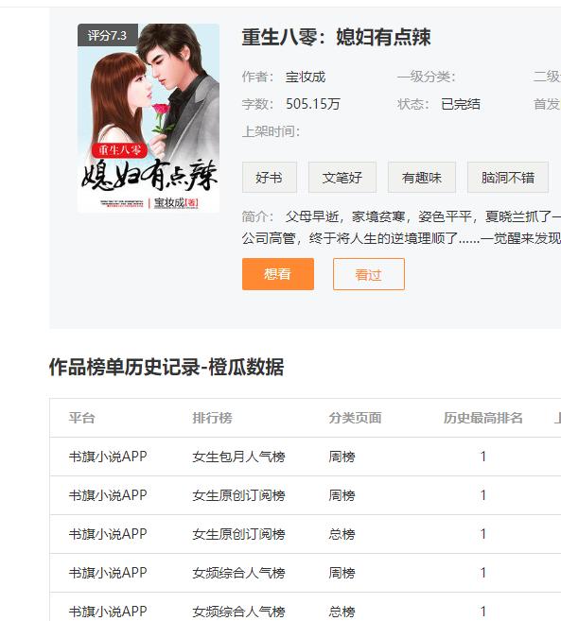Click the 上架时间 label
Viewport: 561px width, 621px height.
pyautogui.click(x=271, y=131)
